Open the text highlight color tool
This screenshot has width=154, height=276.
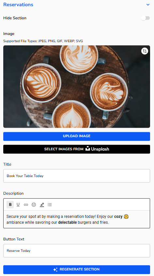42,204
